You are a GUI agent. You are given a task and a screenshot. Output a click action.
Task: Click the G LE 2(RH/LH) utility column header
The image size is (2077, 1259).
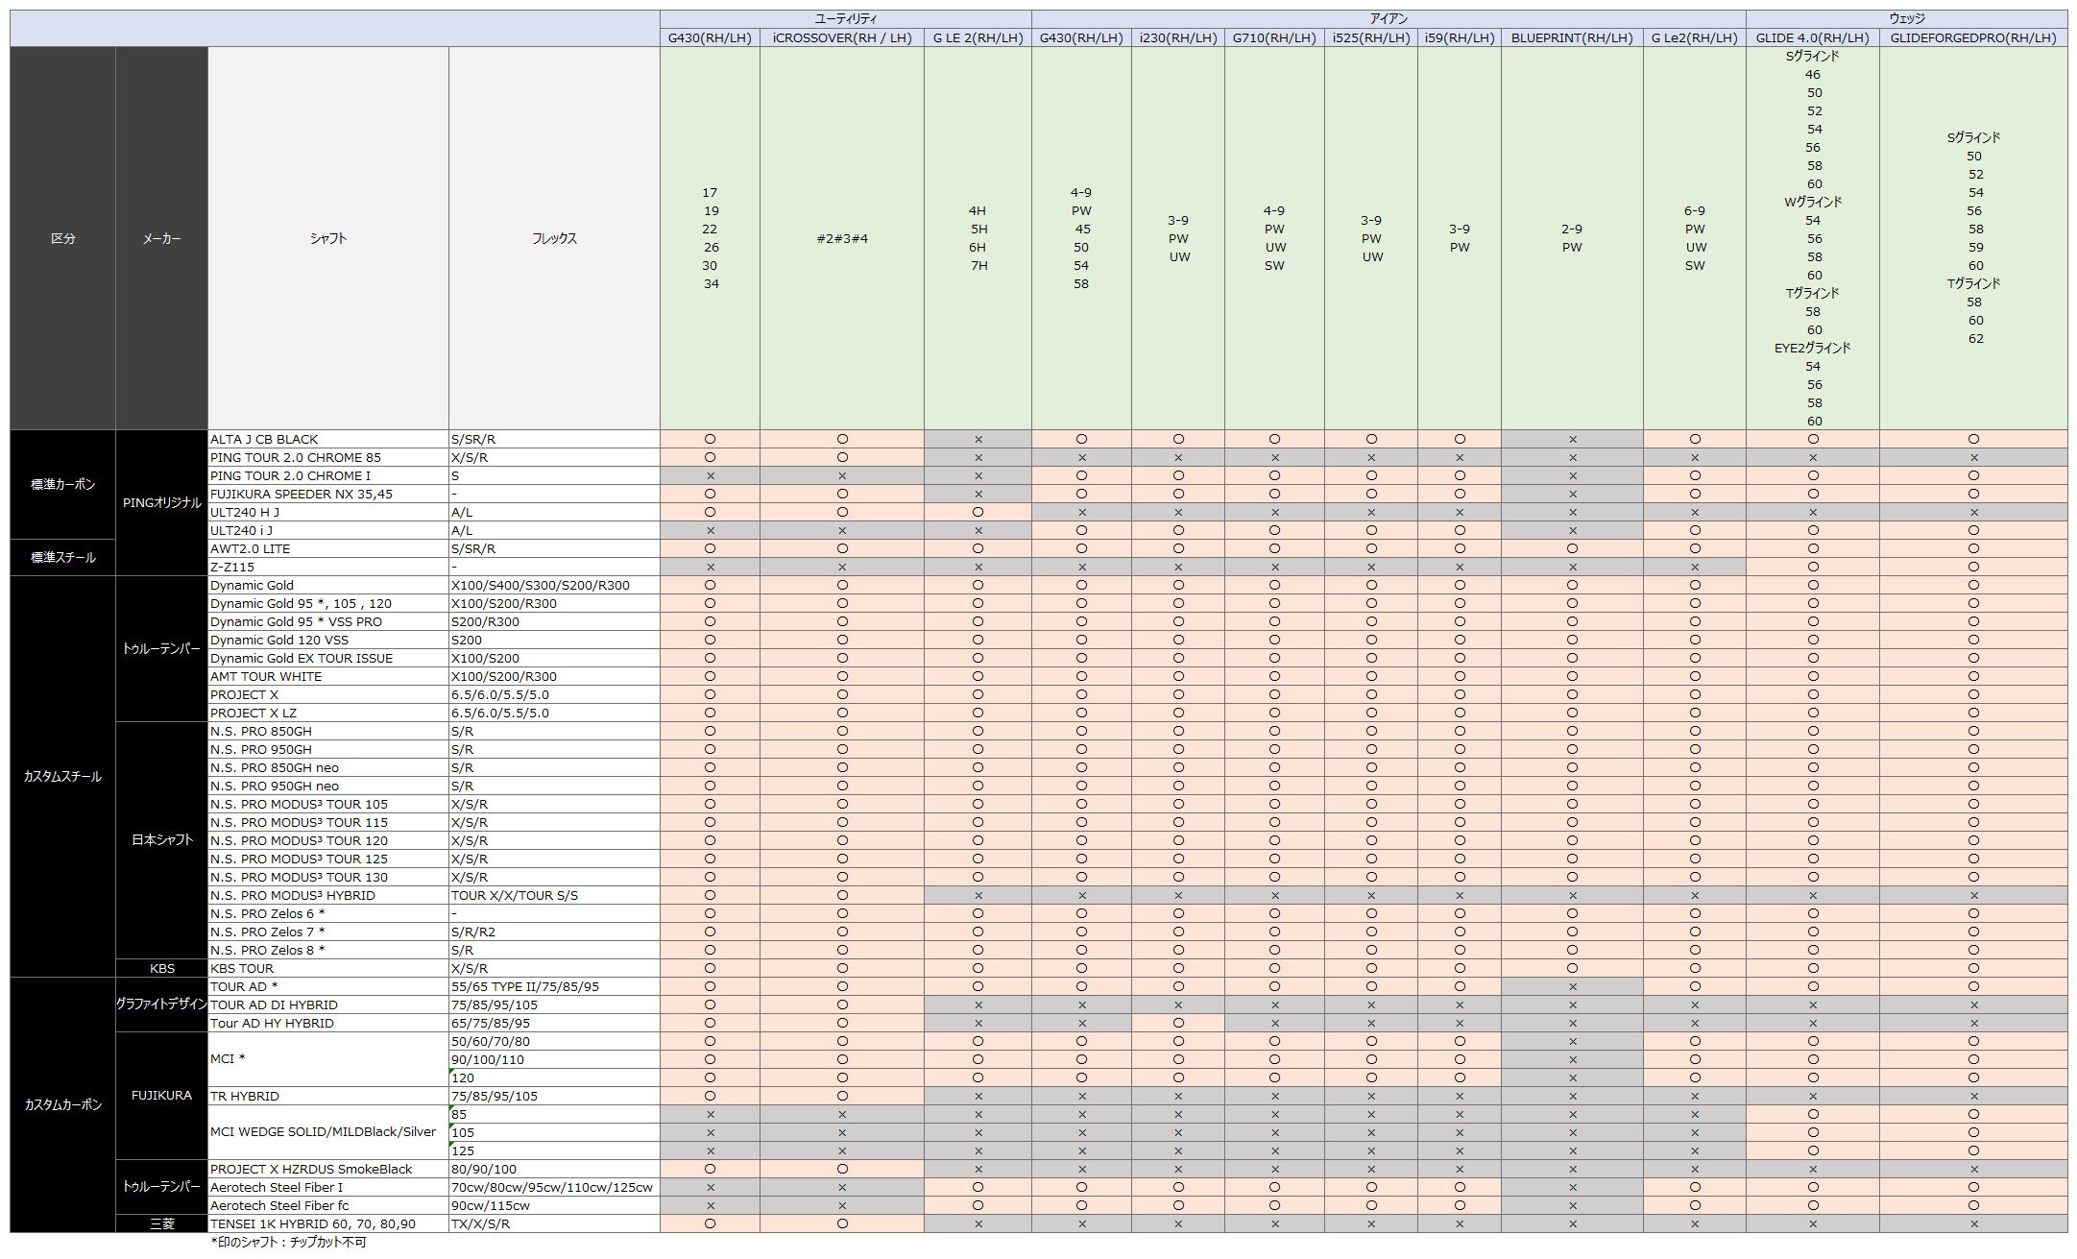click(x=978, y=38)
